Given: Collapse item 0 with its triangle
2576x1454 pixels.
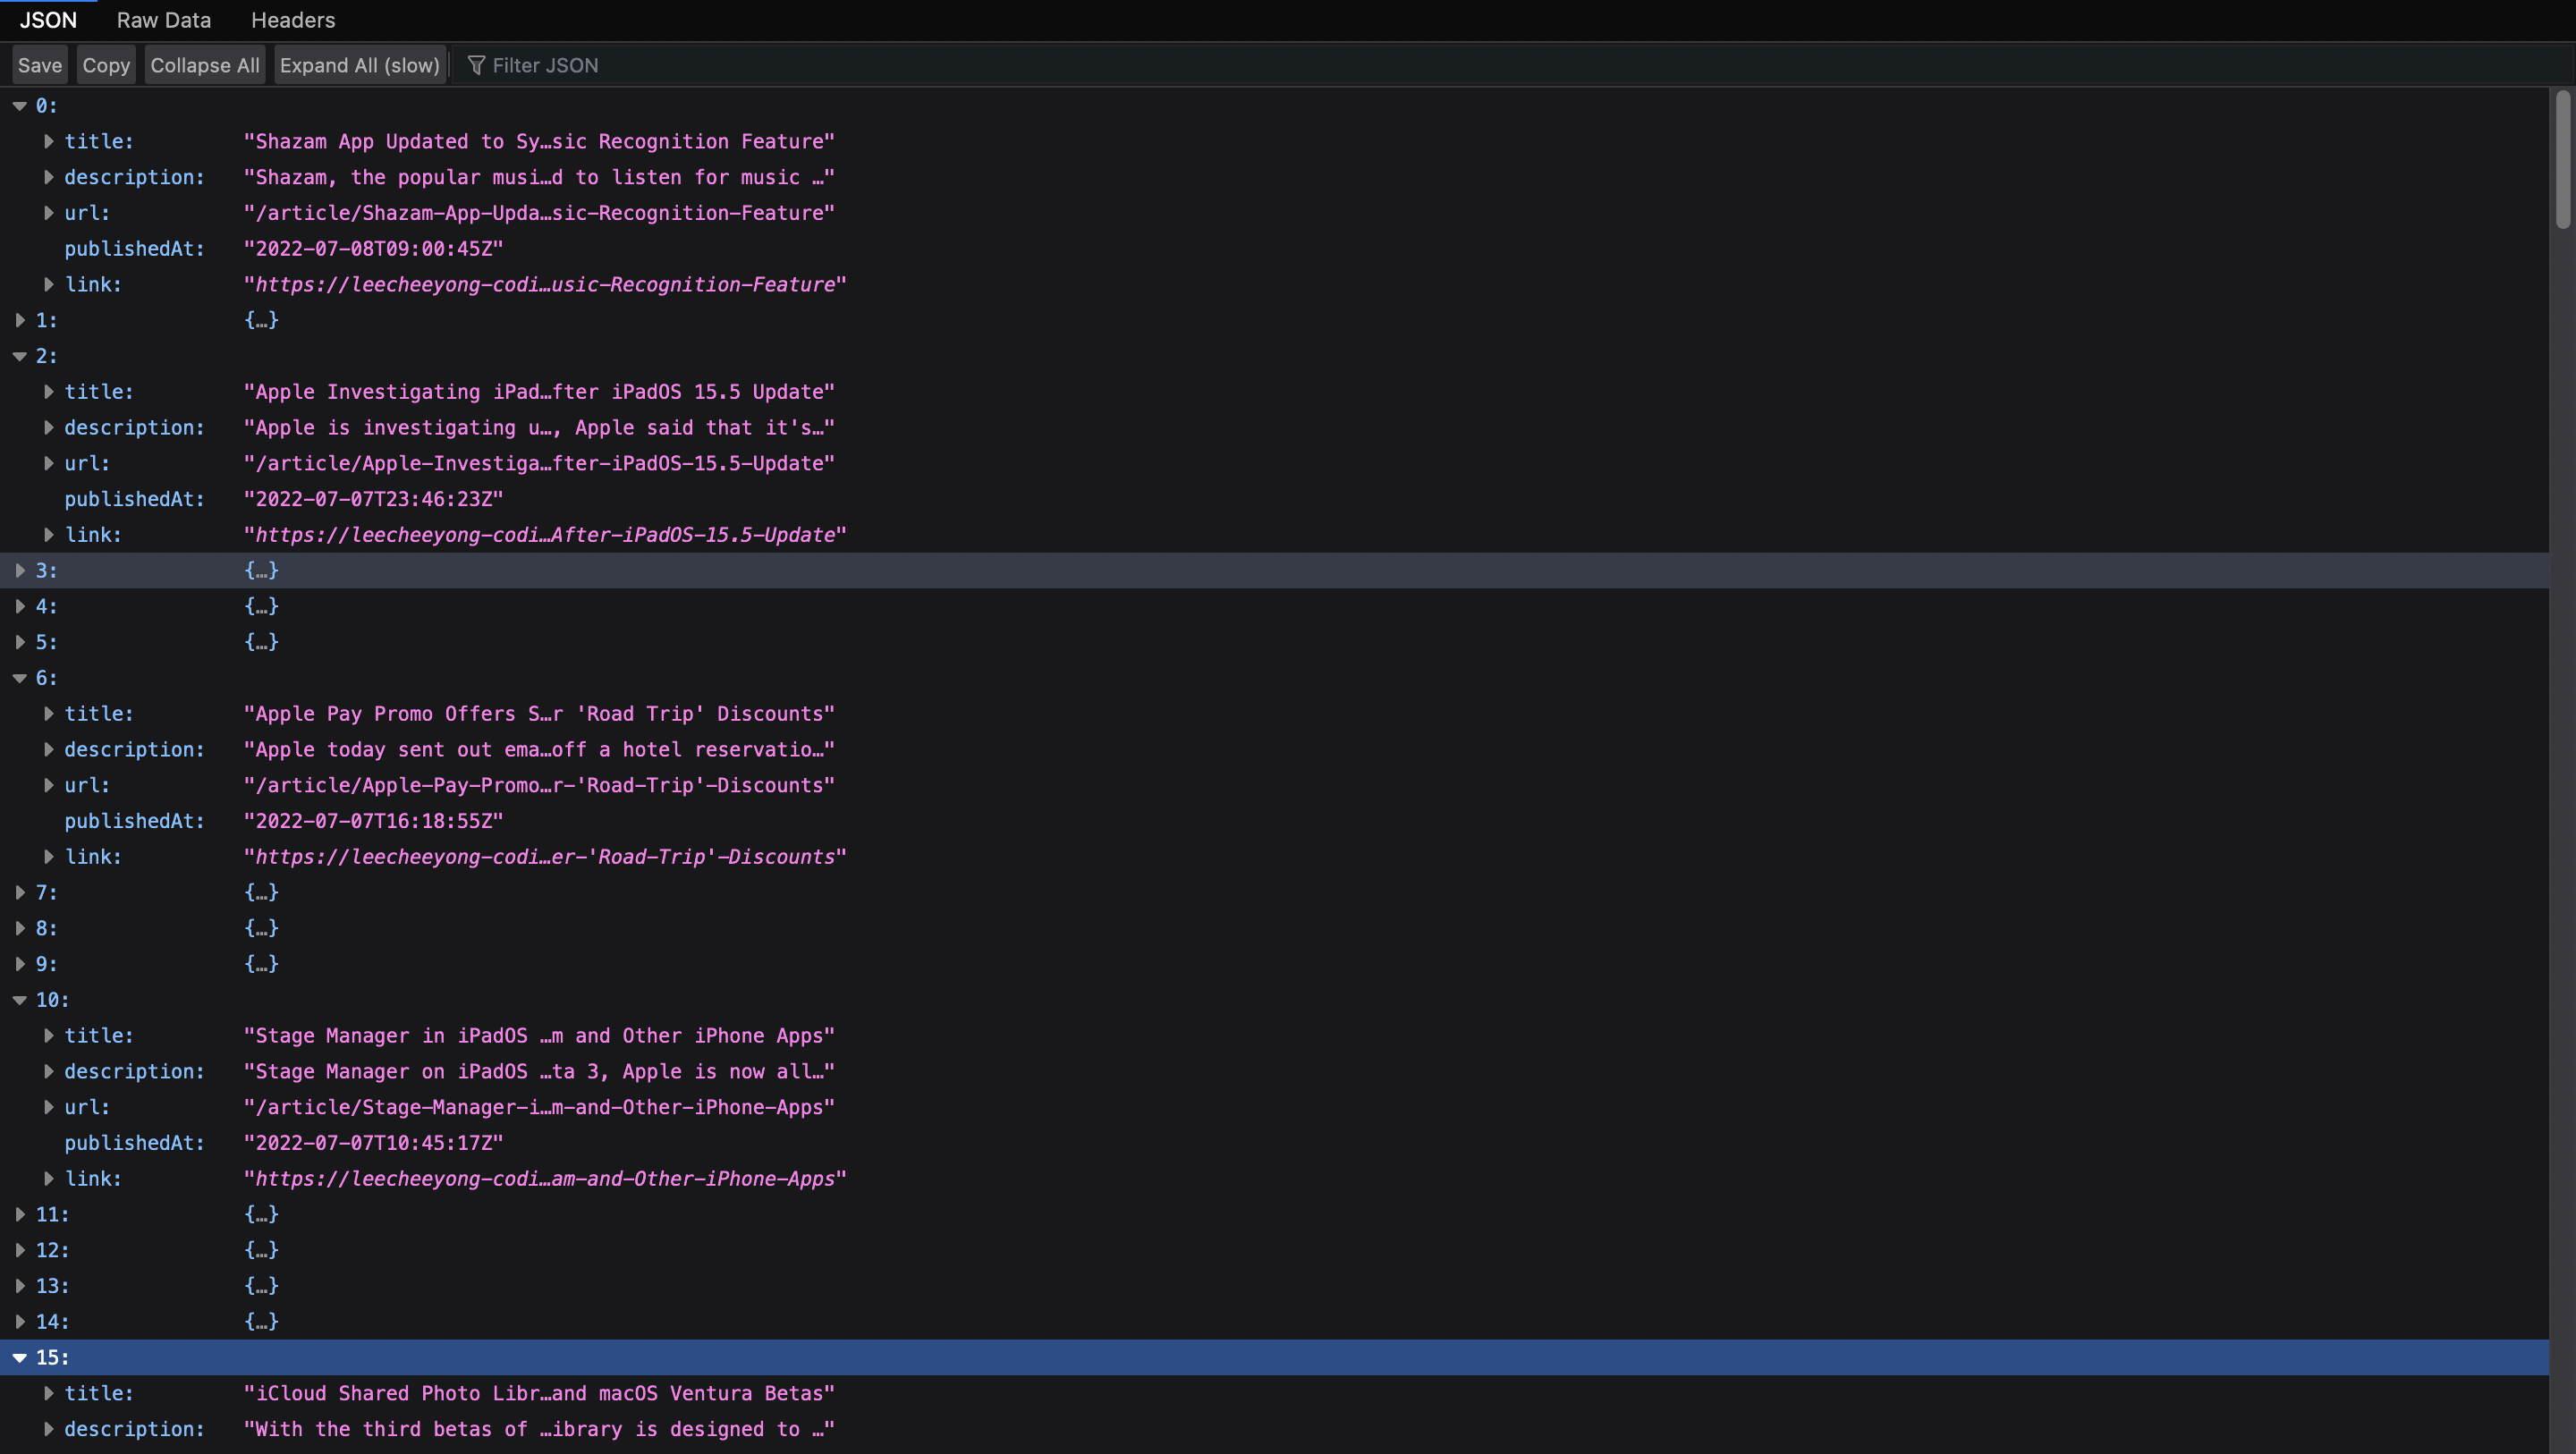Looking at the screenshot, I should coord(19,106).
